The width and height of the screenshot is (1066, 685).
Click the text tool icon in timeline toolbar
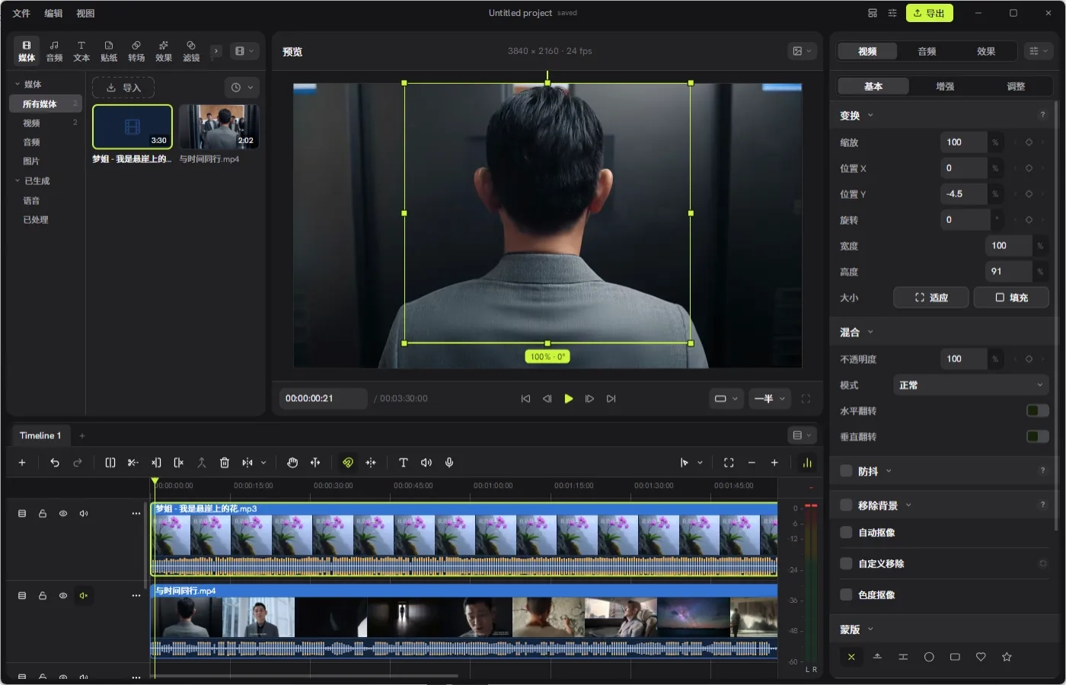click(404, 463)
